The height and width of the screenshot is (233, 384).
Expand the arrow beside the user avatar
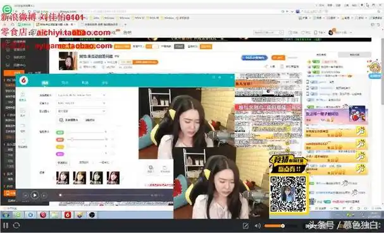pos(351,32)
